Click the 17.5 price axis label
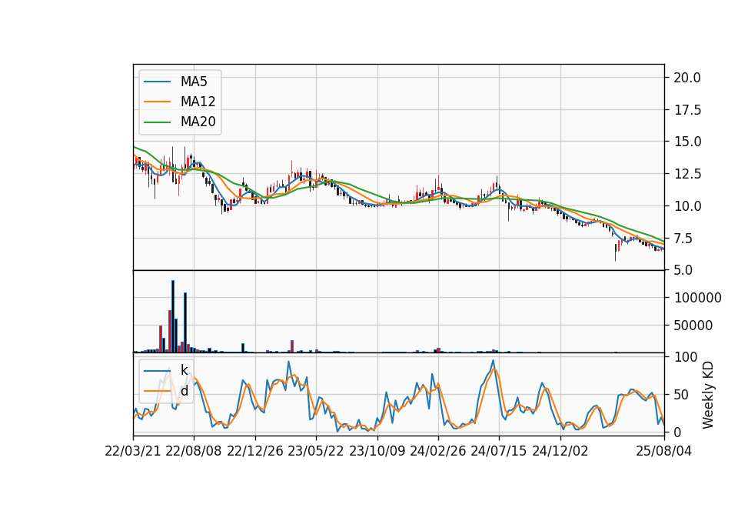The height and width of the screenshot is (531, 738). tap(687, 110)
